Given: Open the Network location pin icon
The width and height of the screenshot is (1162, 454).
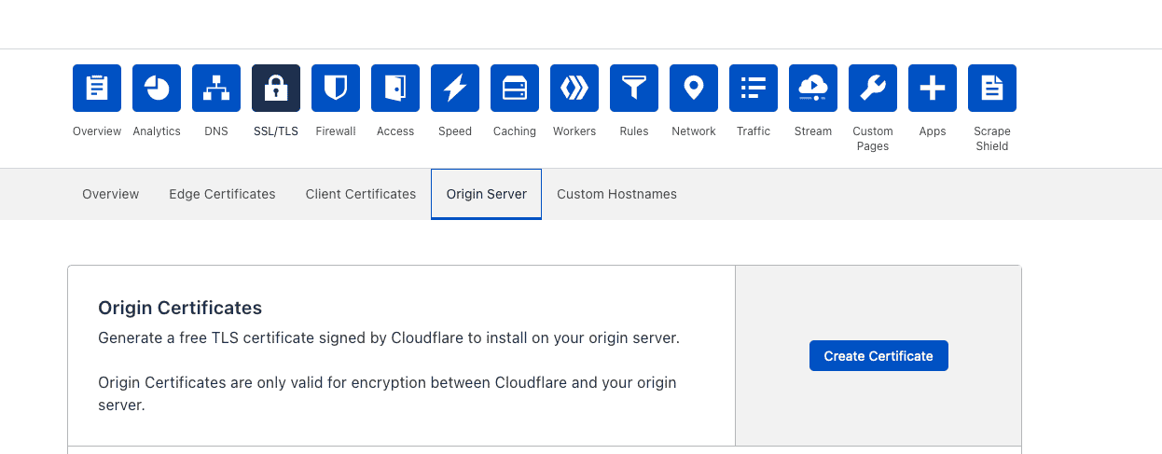Looking at the screenshot, I should coord(694,89).
